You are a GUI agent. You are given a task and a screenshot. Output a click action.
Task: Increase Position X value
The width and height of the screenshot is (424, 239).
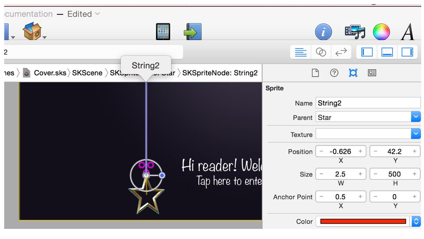(x=360, y=151)
